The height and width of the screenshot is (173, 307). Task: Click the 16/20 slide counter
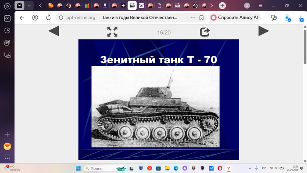point(164,32)
